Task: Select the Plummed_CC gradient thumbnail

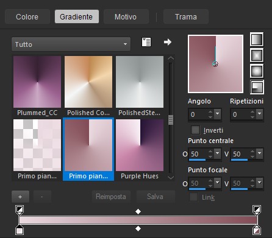Action: click(37, 82)
